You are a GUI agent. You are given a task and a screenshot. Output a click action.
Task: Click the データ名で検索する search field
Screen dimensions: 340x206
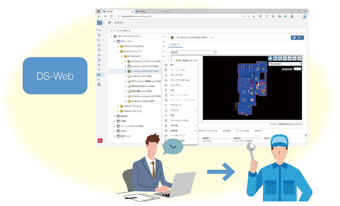(x=207, y=31)
